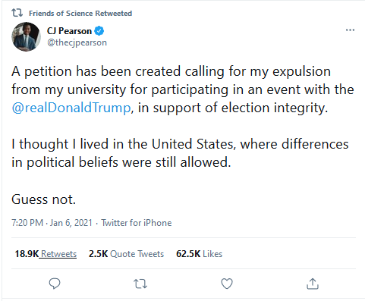Image resolution: width=365 pixels, height=301 pixels.
Task: Click the small retweeted arrows icon
Action: coord(17,13)
